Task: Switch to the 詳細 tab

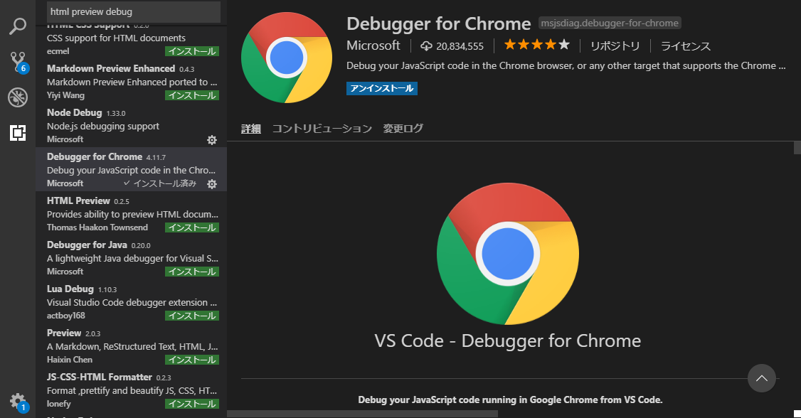Action: 251,129
